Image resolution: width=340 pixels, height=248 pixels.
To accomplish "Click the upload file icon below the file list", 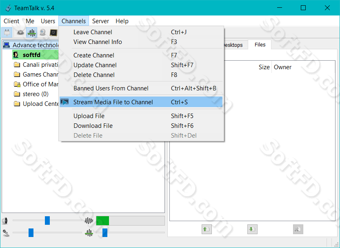I will [207, 229].
